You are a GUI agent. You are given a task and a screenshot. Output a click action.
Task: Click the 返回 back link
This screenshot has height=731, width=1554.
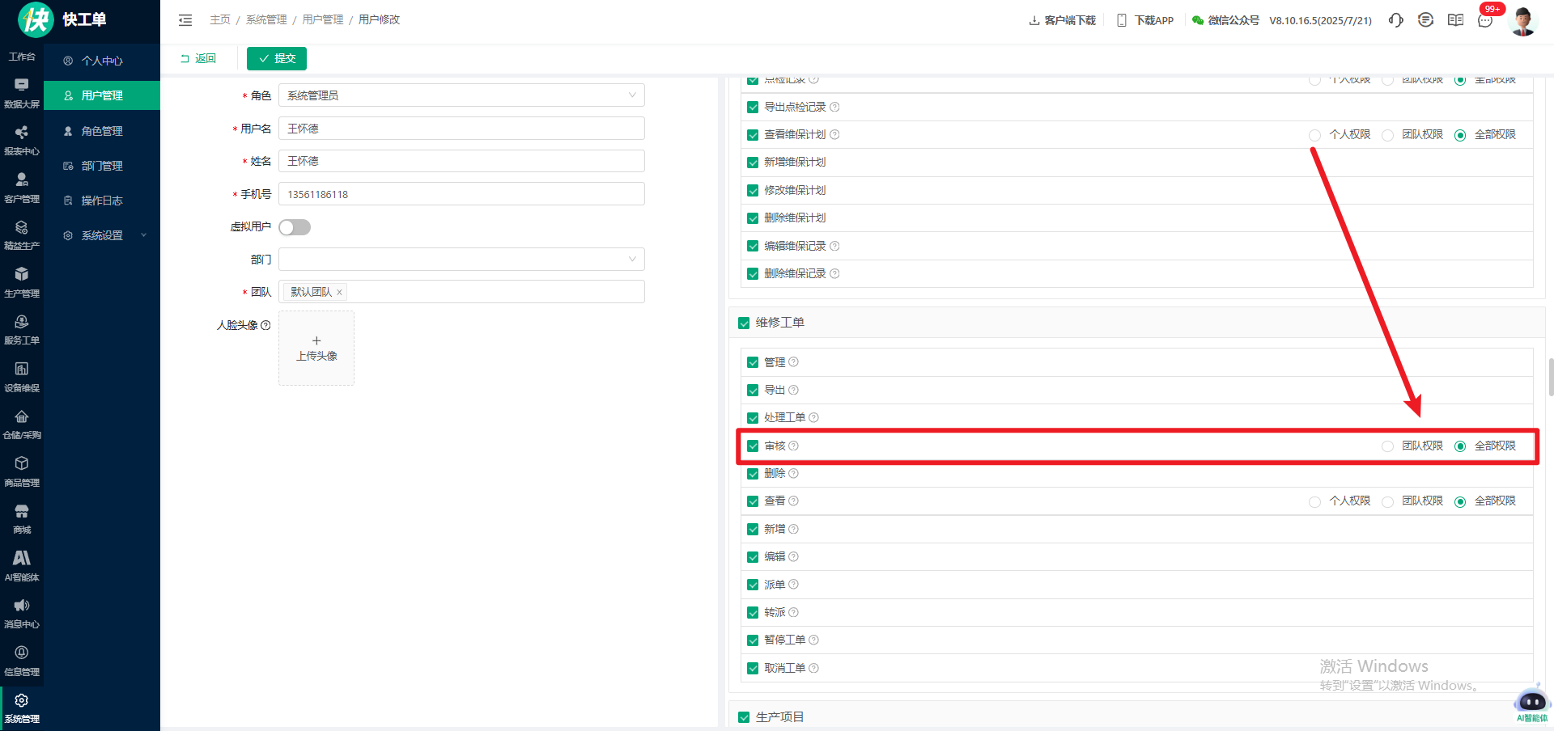point(198,58)
